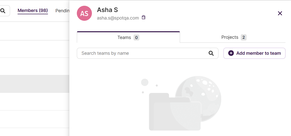Select the member row above the highlighted one
The image size is (291, 136).
pyautogui.click(x=34, y=66)
